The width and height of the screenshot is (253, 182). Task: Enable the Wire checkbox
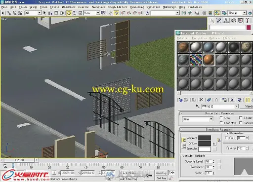point(221,118)
